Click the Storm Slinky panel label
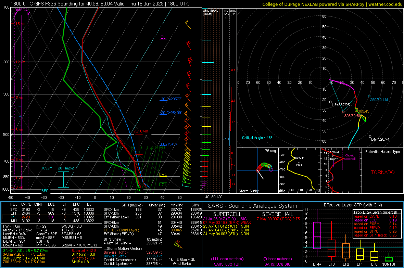 [248, 191]
